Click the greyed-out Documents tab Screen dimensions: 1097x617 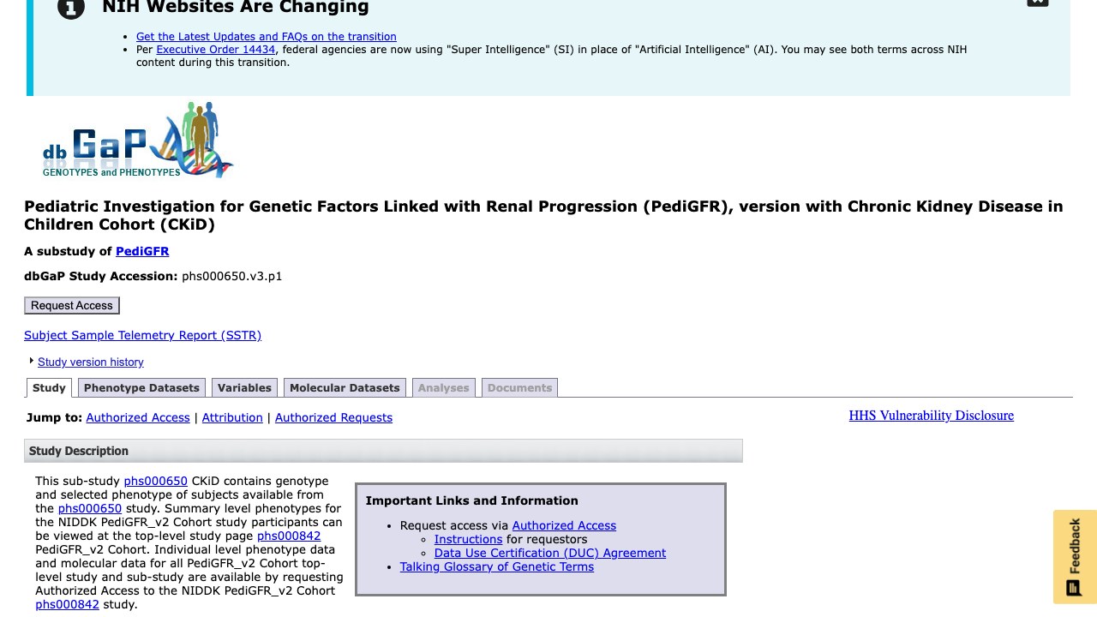tap(519, 388)
